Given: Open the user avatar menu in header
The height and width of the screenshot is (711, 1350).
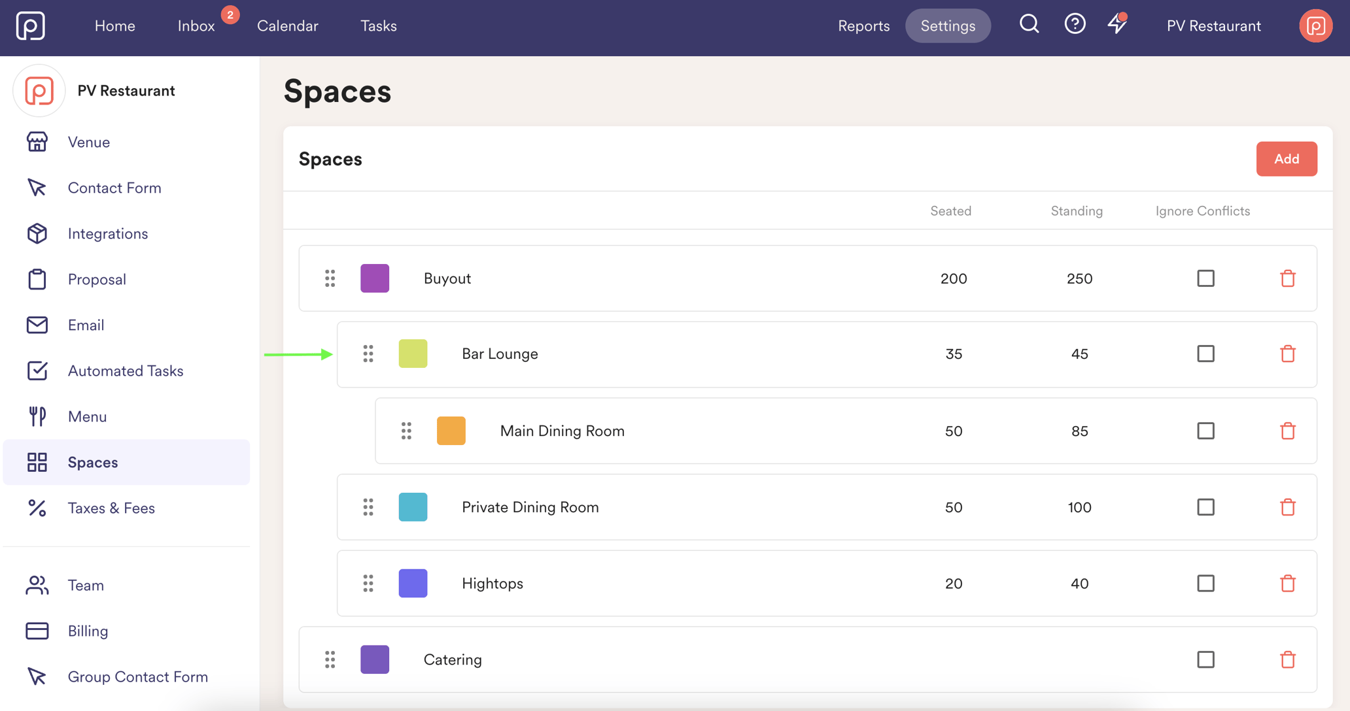Looking at the screenshot, I should pos(1315,26).
